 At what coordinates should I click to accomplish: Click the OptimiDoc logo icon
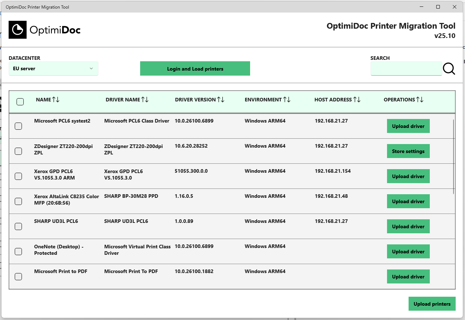point(18,30)
